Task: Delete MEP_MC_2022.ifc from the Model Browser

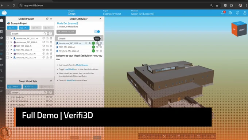Action: [51, 46]
